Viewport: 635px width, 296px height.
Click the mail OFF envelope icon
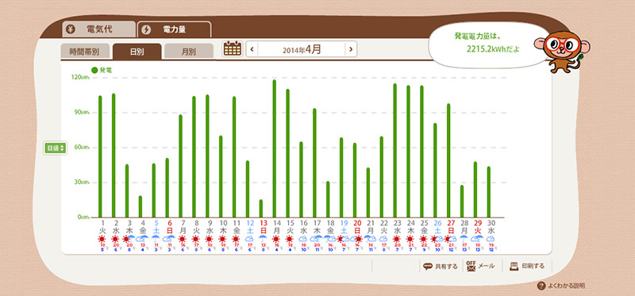471,266
